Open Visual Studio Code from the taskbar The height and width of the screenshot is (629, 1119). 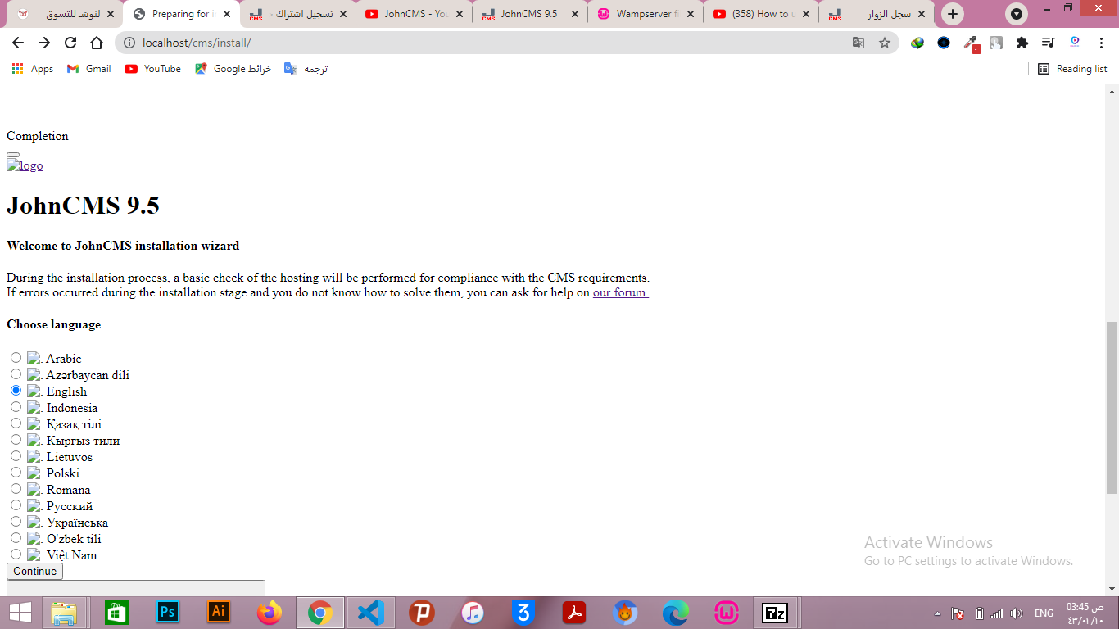pos(371,613)
